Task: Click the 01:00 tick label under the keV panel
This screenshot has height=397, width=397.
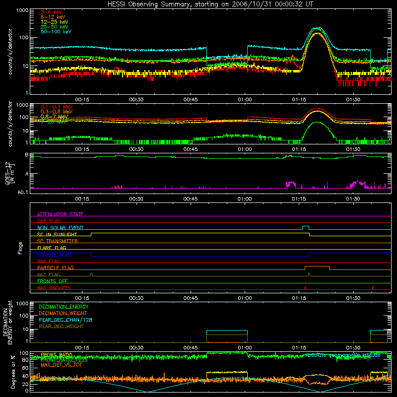Action: [x=245, y=99]
